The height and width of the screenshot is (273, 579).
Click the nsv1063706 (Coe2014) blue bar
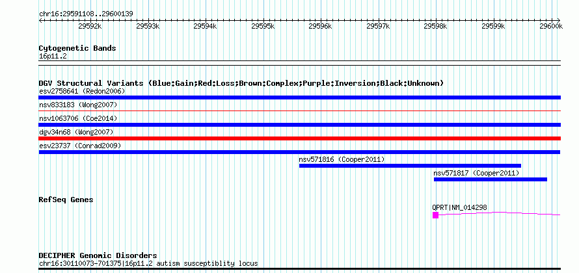[x=299, y=125]
